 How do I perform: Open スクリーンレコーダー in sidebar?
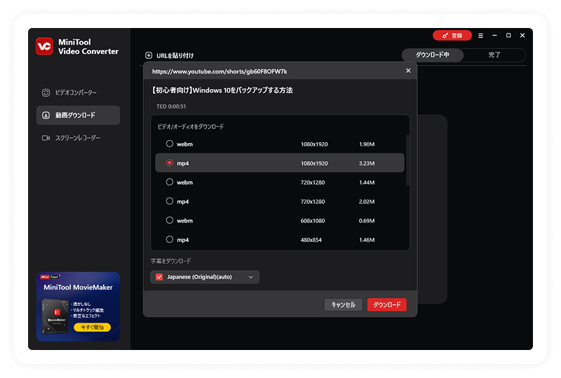[78, 138]
